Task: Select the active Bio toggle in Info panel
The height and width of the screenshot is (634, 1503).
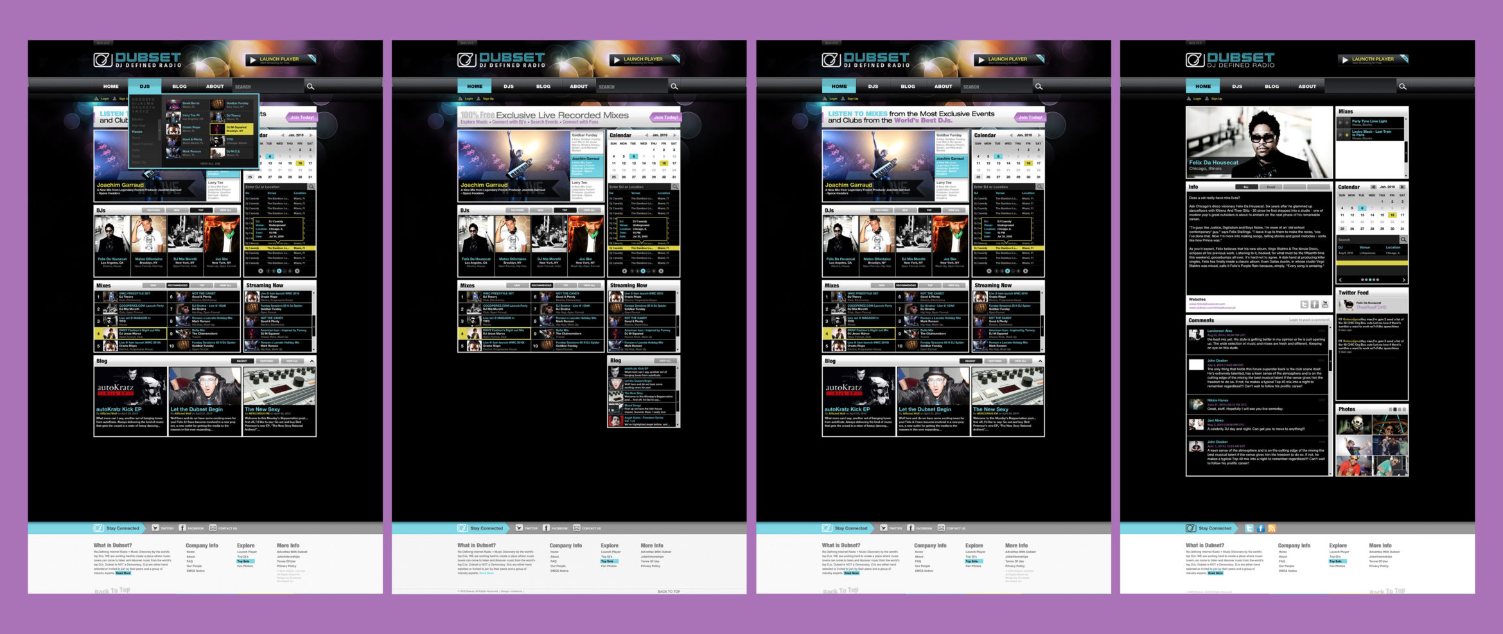Action: pos(1246,187)
